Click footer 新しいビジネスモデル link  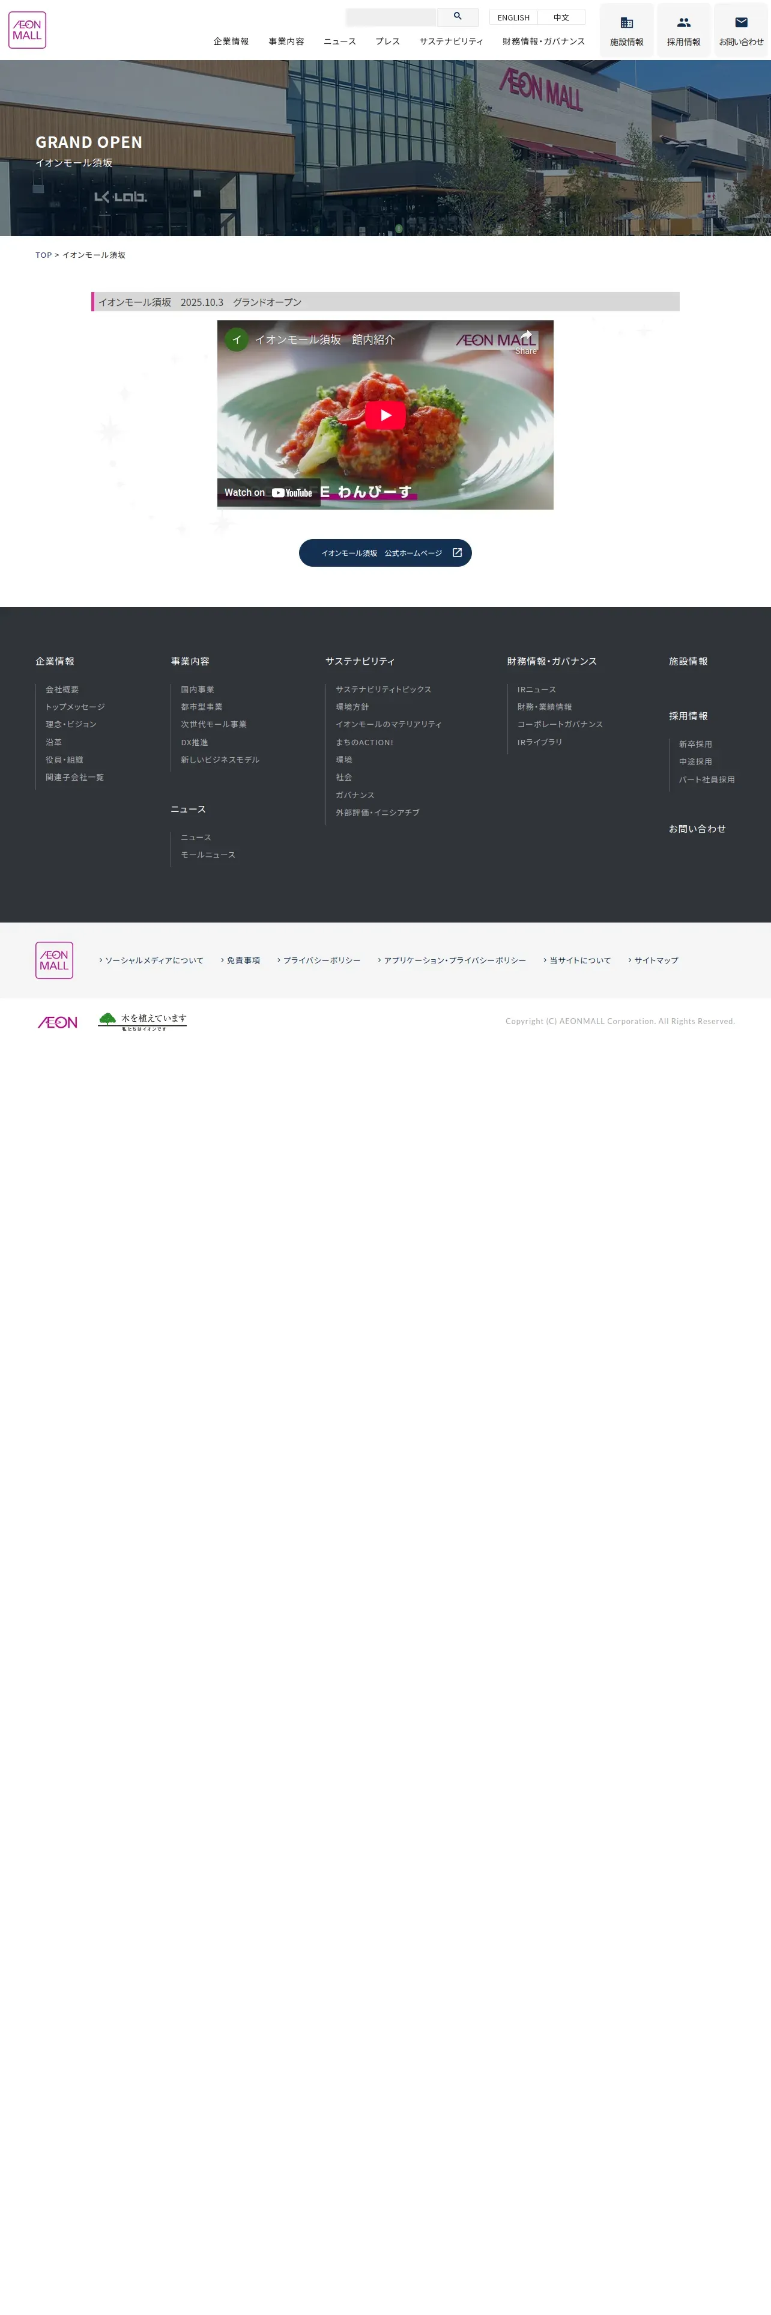[x=220, y=760]
